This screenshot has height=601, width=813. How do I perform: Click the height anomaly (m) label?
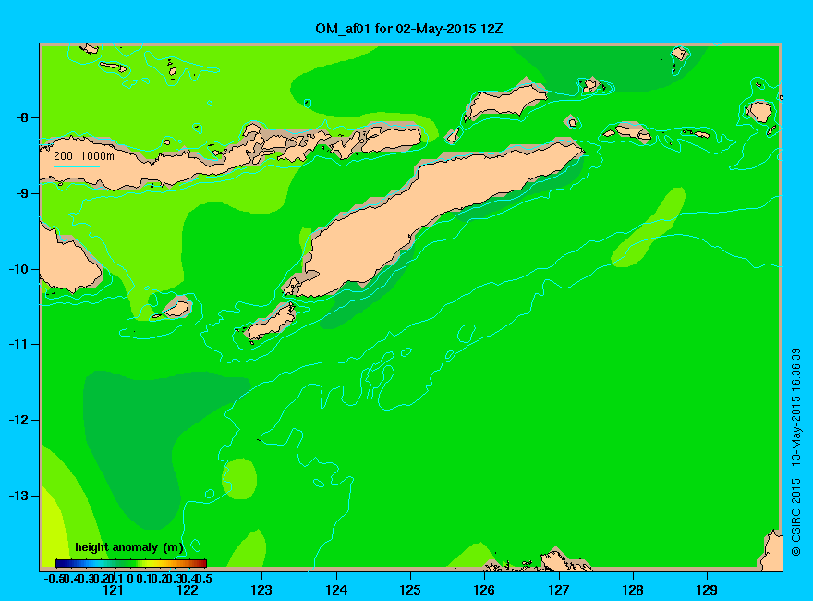point(128,547)
